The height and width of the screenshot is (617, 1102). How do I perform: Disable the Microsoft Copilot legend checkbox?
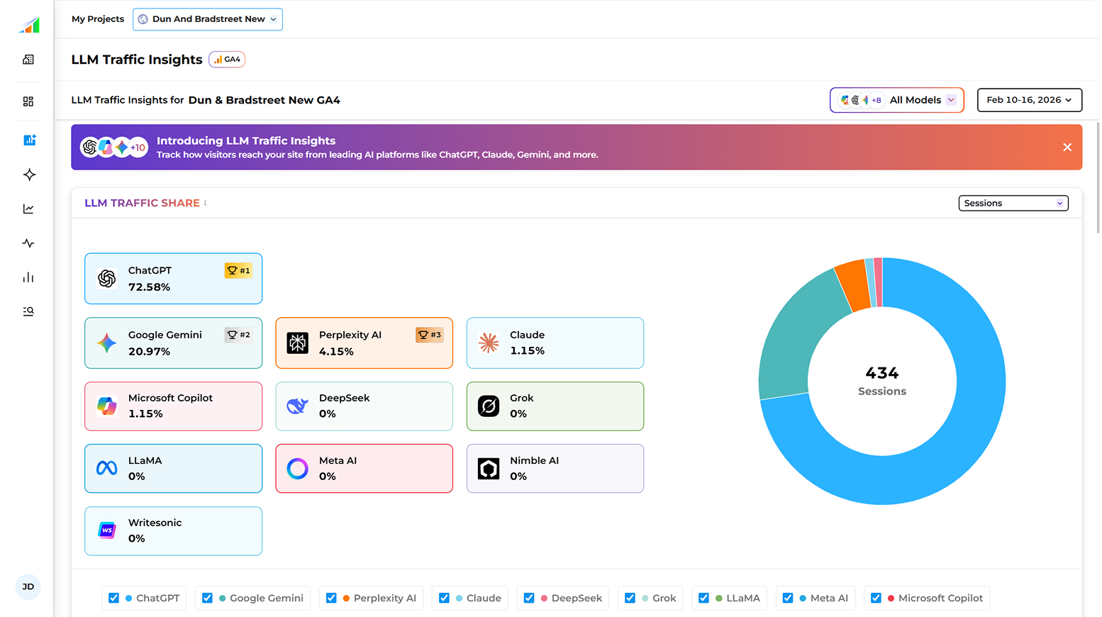tap(876, 598)
